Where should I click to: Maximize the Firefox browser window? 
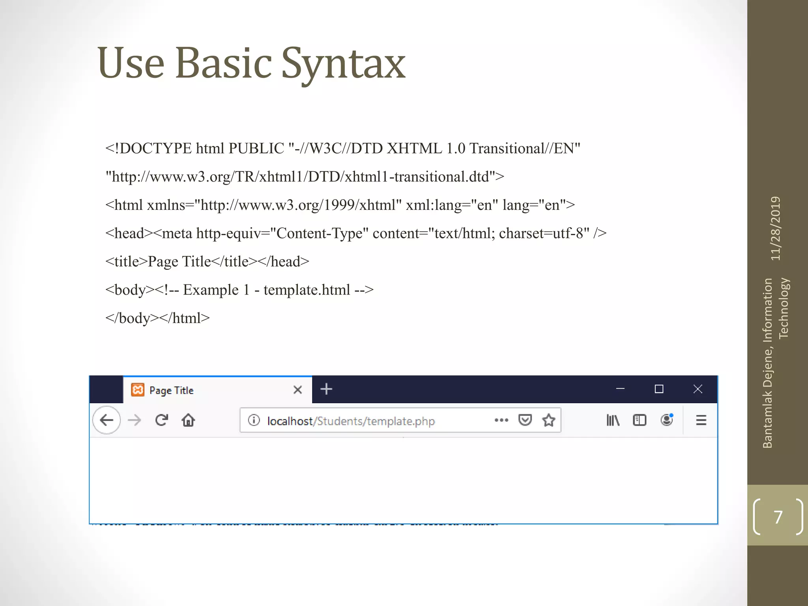659,389
